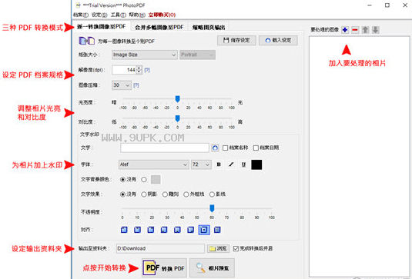The height and width of the screenshot is (279, 412).
Task: Click the contrast slider handle
Action: click(178, 118)
